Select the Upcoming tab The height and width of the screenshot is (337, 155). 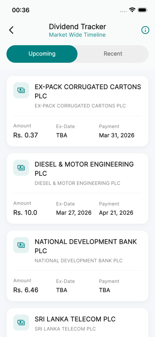click(x=42, y=54)
